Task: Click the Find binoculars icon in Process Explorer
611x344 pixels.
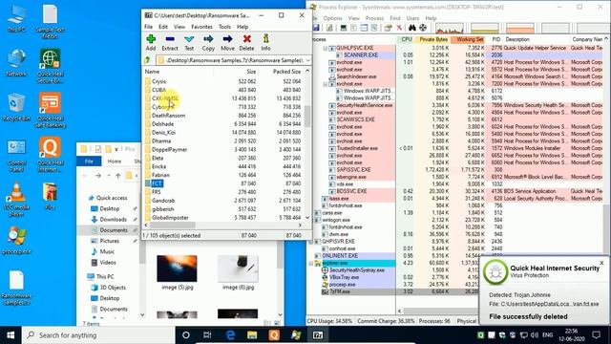Action: point(411,28)
